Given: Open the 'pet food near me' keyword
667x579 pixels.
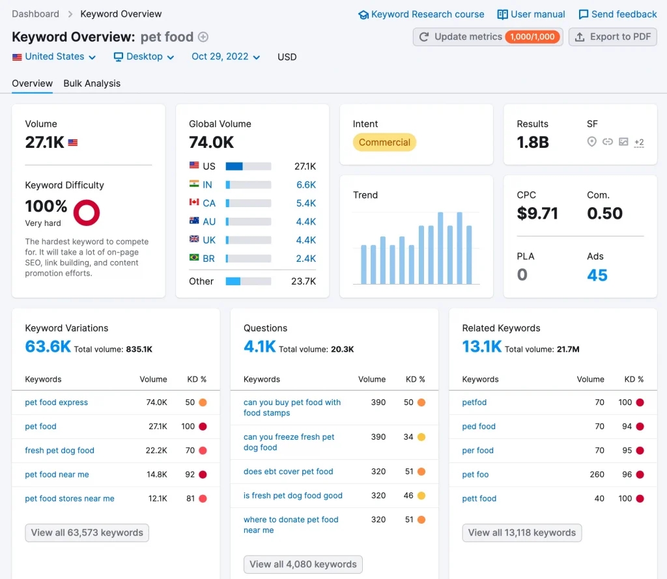Looking at the screenshot, I should [x=57, y=475].
